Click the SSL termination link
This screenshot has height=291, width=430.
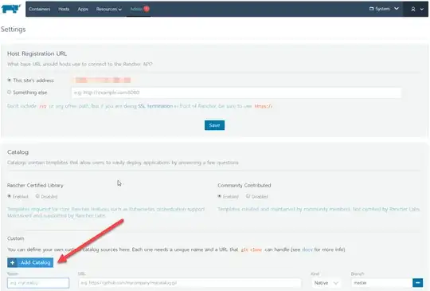coord(155,106)
